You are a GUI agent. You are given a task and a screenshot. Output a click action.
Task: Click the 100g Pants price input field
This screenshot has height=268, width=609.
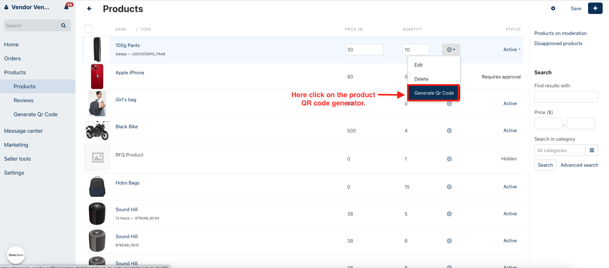coord(364,50)
